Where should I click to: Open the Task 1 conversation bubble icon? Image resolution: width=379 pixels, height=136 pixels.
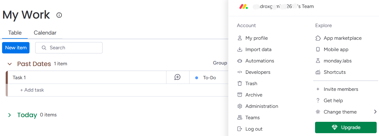coord(177,77)
